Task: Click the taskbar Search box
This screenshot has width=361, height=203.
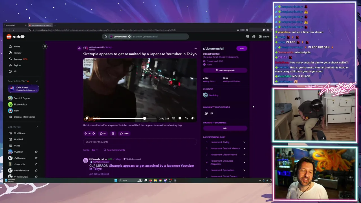Action: tap(131, 180)
